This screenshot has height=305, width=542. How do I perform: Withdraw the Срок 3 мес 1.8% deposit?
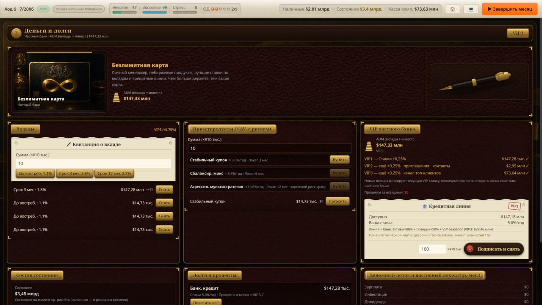(164, 189)
